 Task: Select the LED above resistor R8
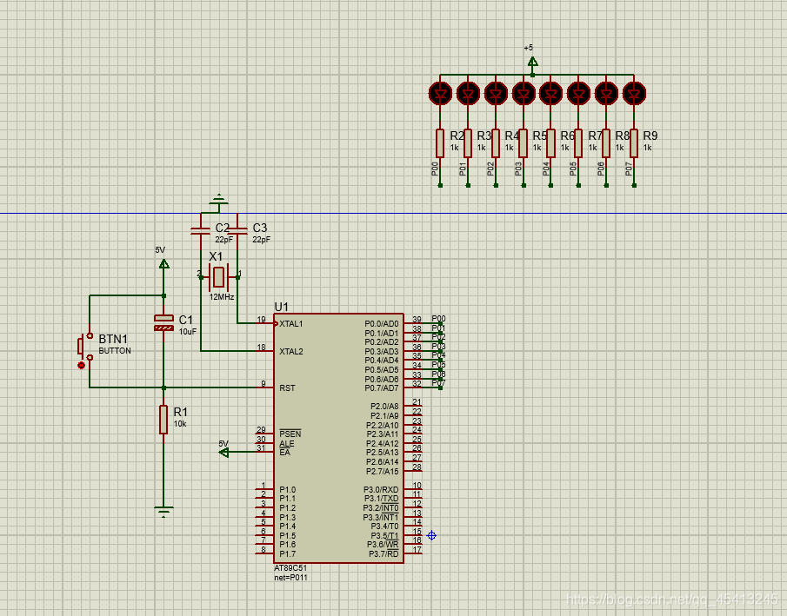coord(606,93)
